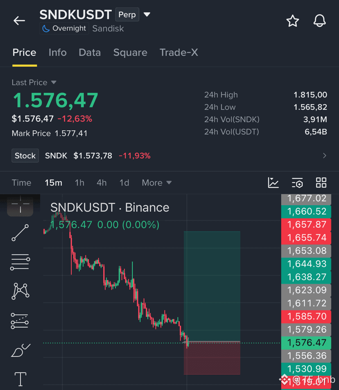Go back using the left arrow
This screenshot has height=390, width=339.
coord(19,20)
